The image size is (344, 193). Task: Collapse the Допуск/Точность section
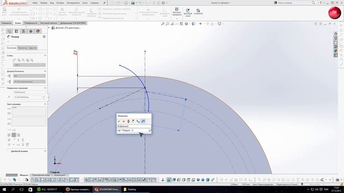[45, 71]
